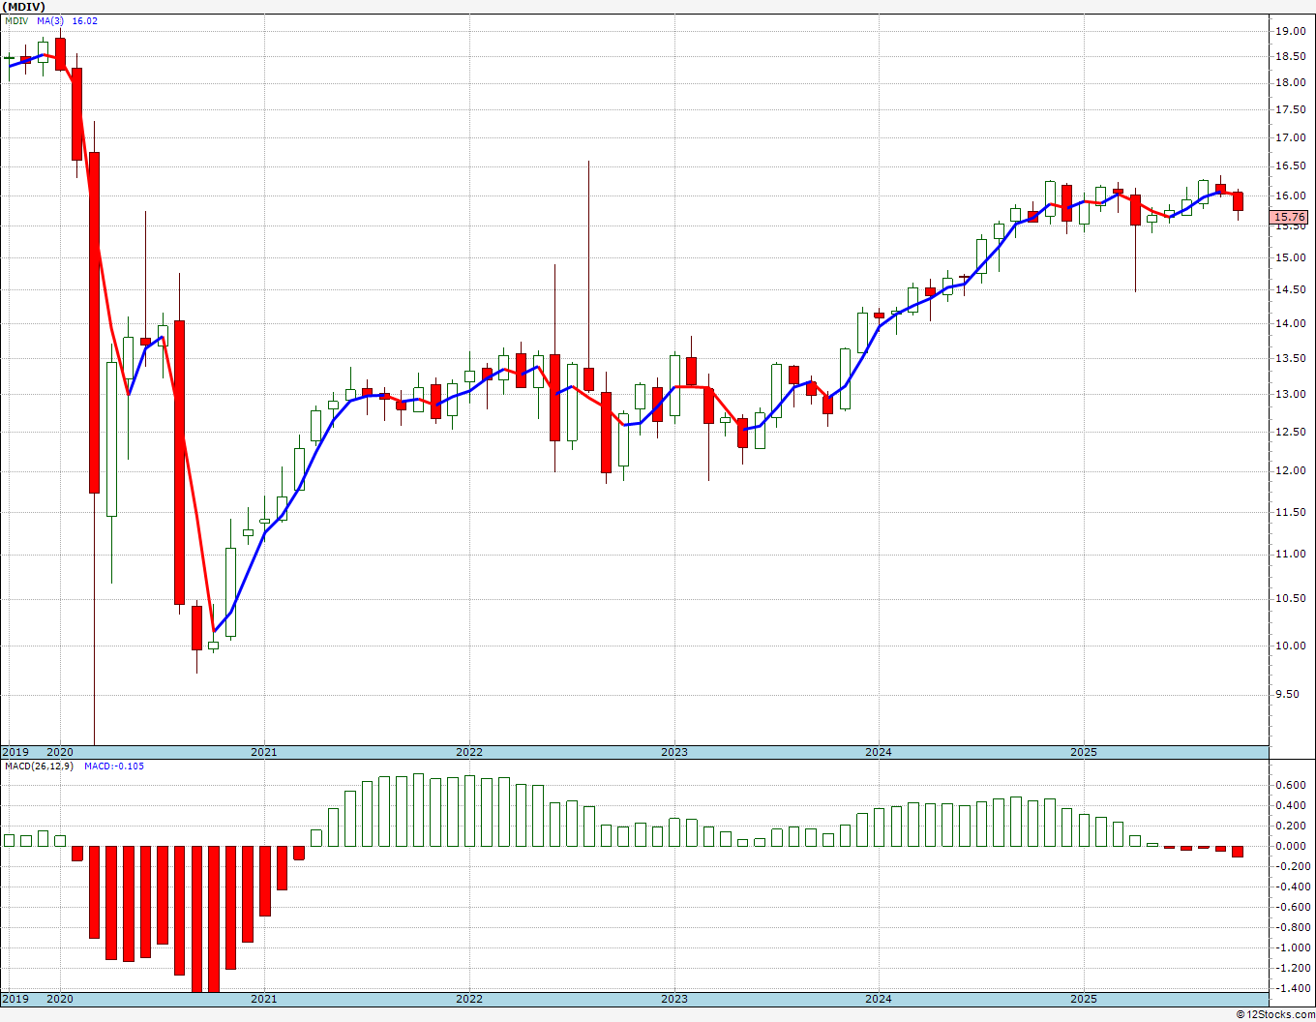Image resolution: width=1316 pixels, height=1022 pixels.
Task: Click the (MDIV) chart title
Action: coord(23,7)
